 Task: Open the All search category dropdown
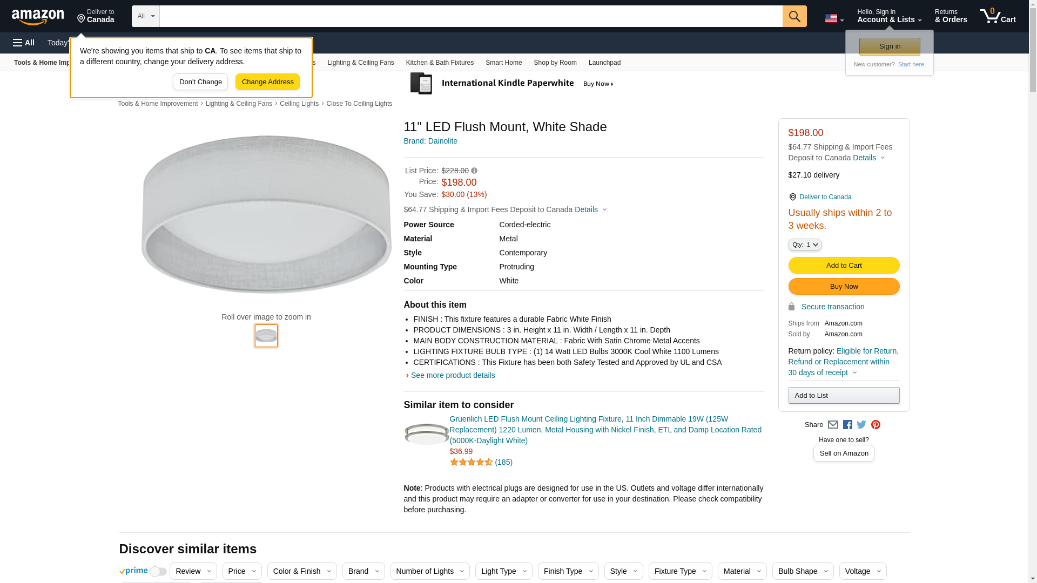pos(145,16)
